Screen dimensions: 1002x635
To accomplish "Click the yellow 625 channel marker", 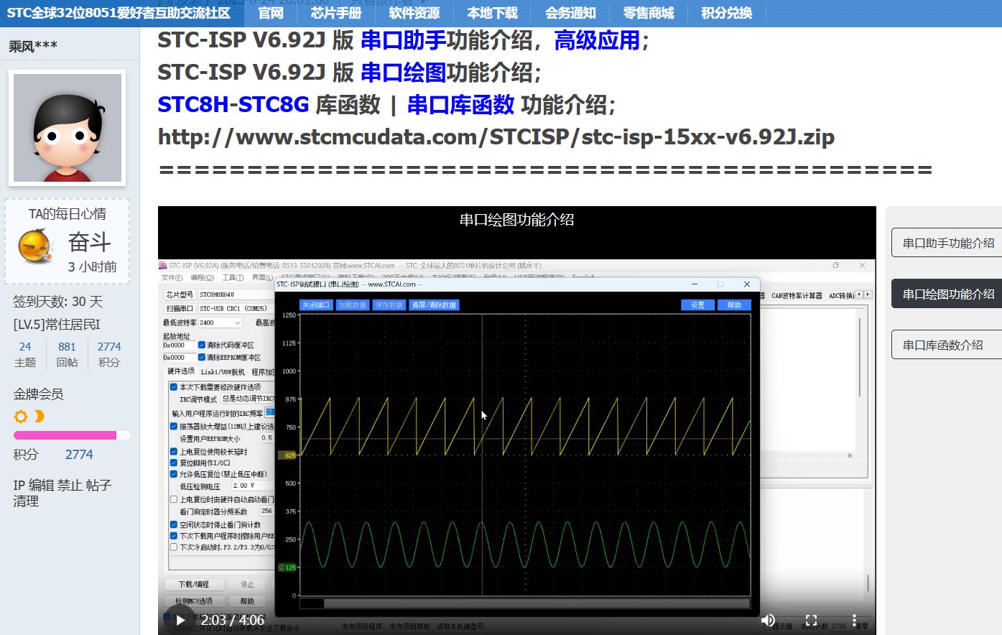I will click(x=287, y=455).
